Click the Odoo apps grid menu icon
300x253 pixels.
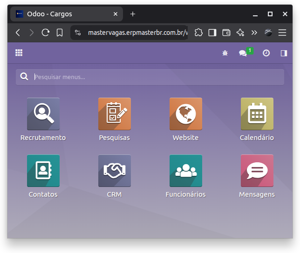19,53
